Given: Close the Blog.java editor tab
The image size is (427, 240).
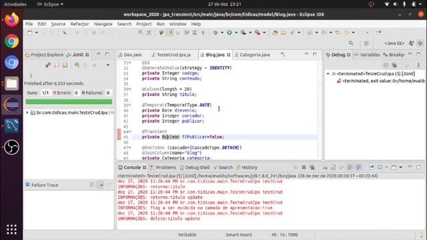Looking at the screenshot, I should point(228,55).
